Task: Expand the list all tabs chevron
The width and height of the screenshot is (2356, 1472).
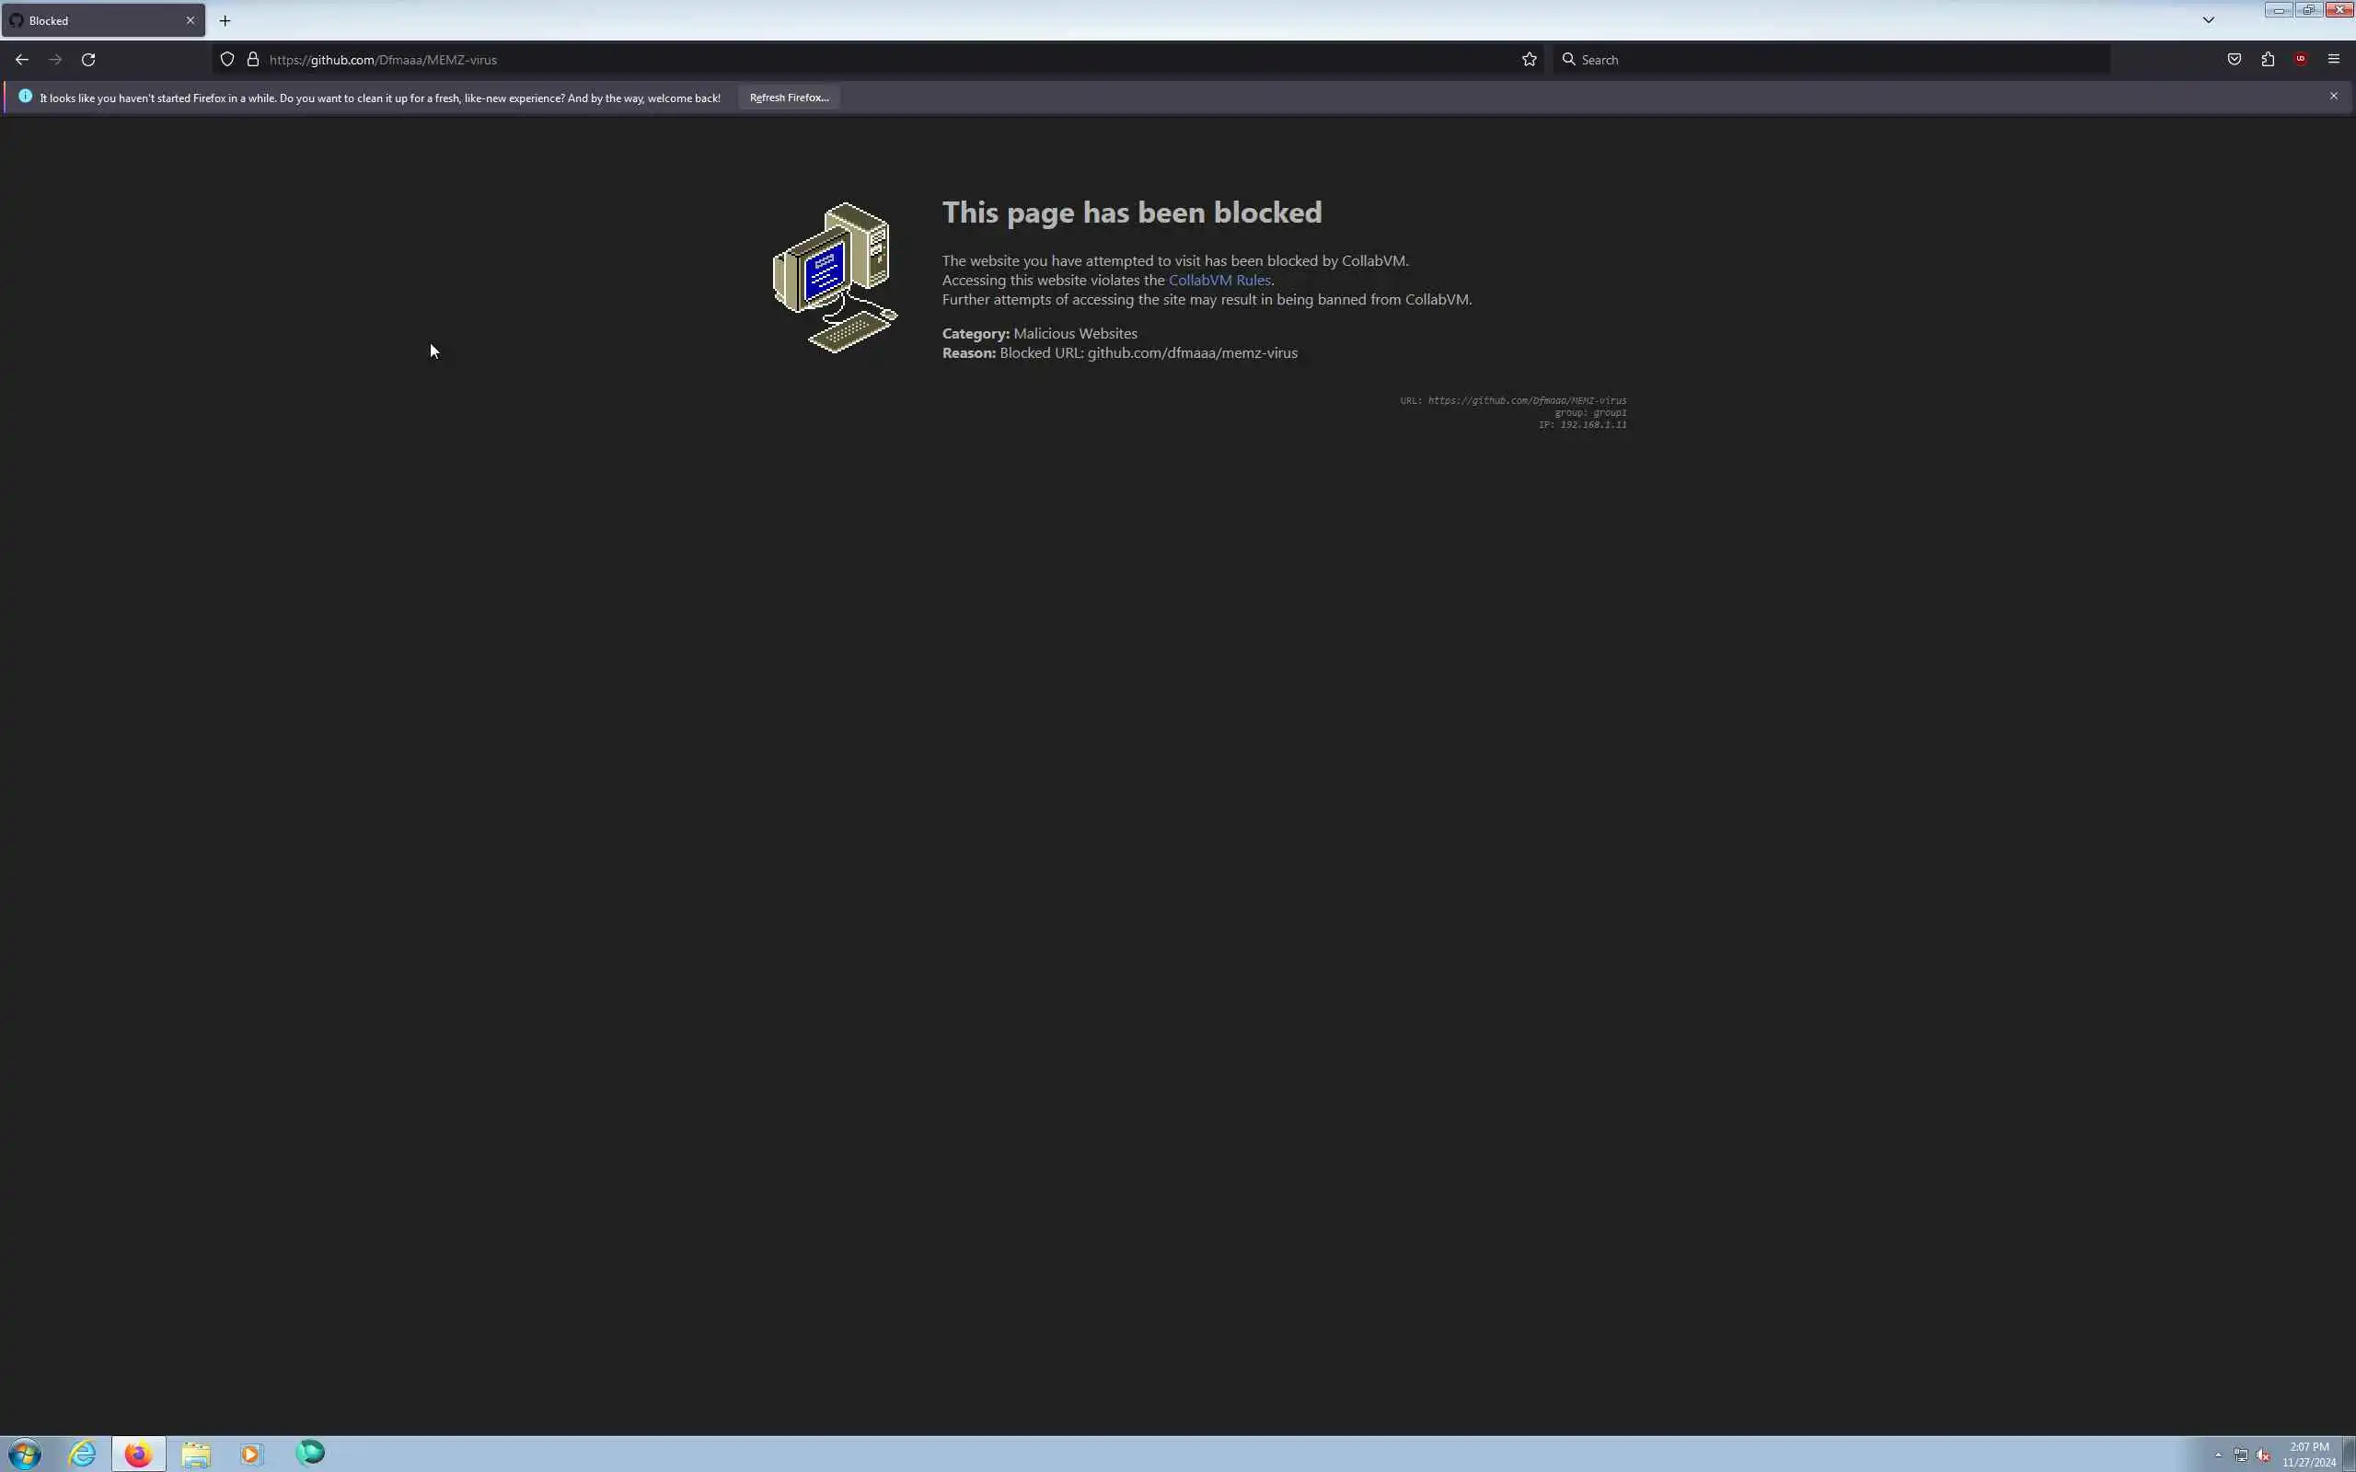Action: click(x=2208, y=19)
